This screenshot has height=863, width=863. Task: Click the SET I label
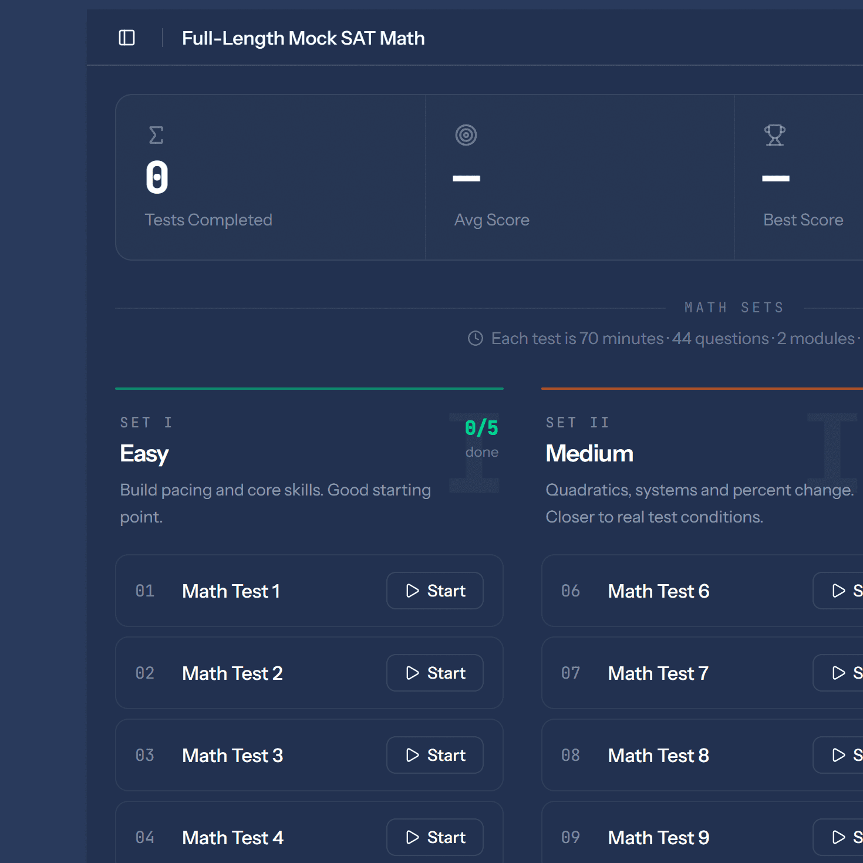tap(146, 423)
